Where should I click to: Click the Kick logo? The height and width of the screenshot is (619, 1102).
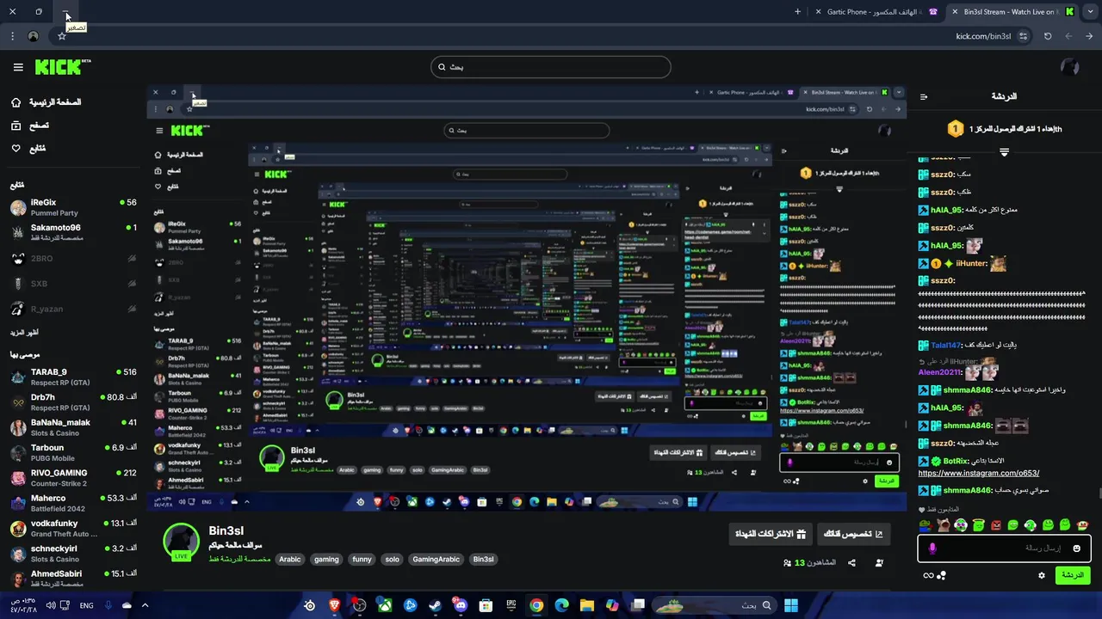[x=62, y=66]
